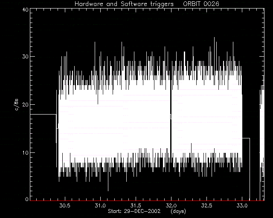Select the y-axis tick label 40
Viewport: 273px width, 218px height.
click(x=26, y=9)
